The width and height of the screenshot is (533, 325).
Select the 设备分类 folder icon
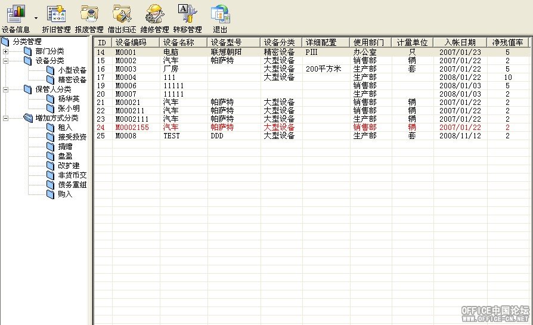coord(28,61)
